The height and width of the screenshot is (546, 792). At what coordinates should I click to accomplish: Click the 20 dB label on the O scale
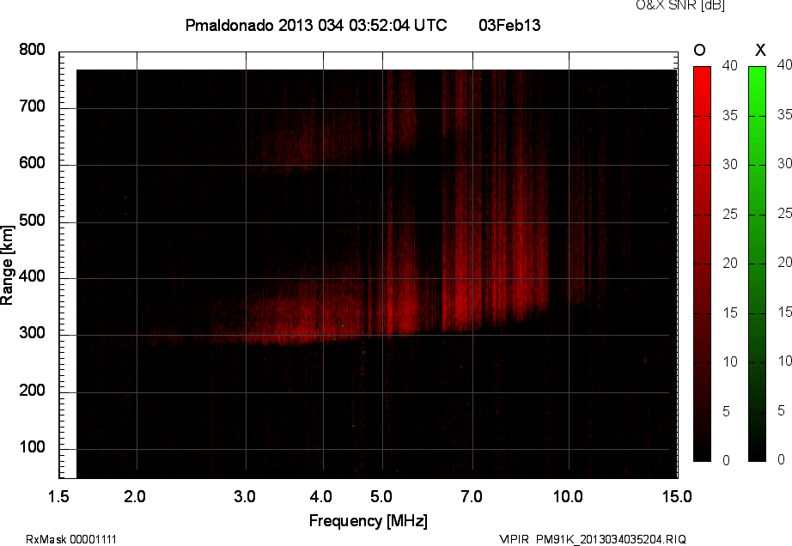[x=730, y=263]
